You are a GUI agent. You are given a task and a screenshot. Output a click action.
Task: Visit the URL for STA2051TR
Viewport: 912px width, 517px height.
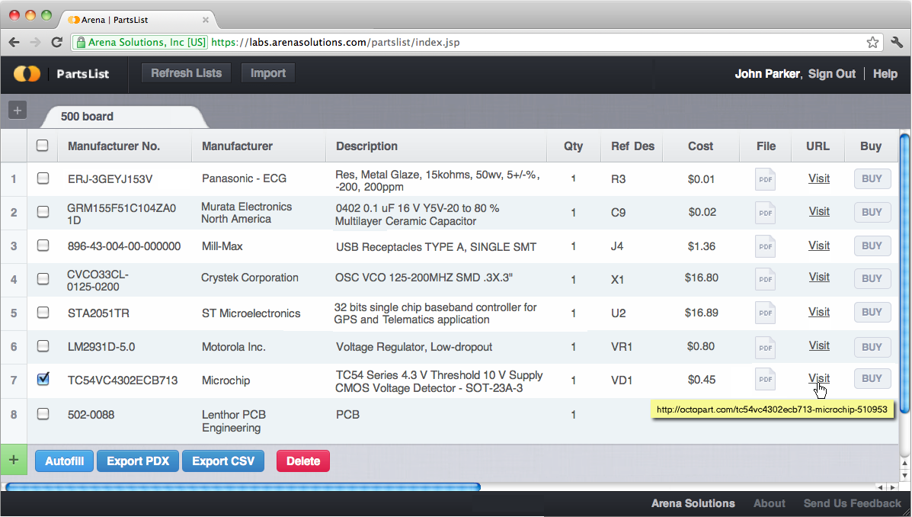(x=819, y=312)
